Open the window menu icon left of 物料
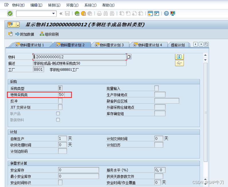The width and height of the screenshot is (228, 187). click(x=7, y=5)
